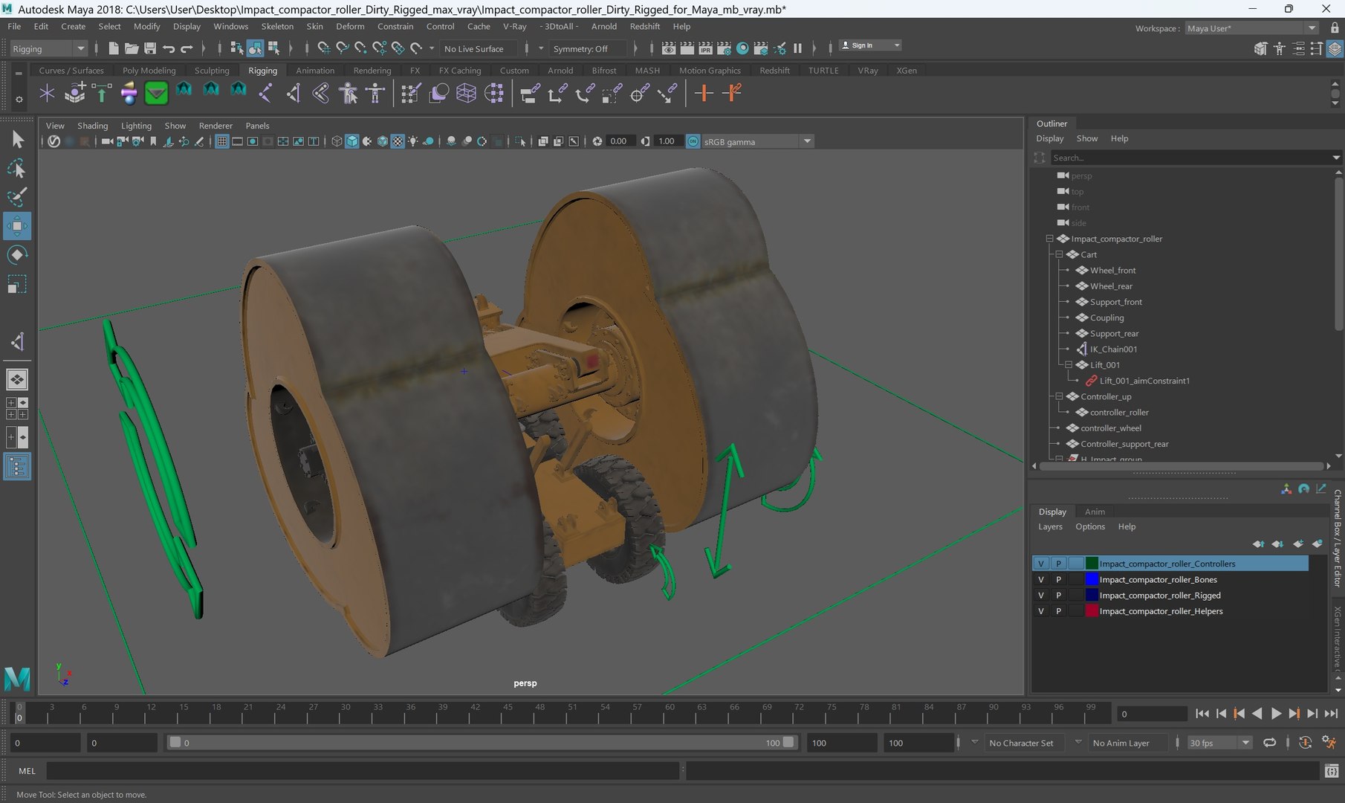
Task: Launch IPR render
Action: [705, 48]
